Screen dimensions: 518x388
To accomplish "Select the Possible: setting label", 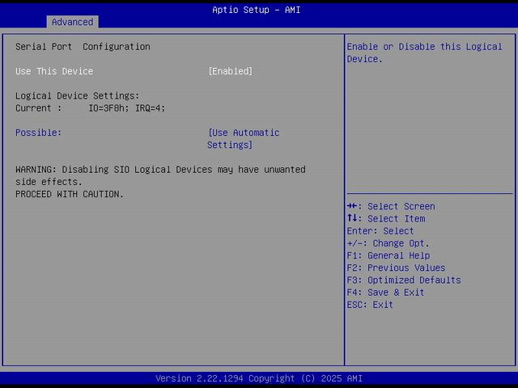I will point(38,133).
